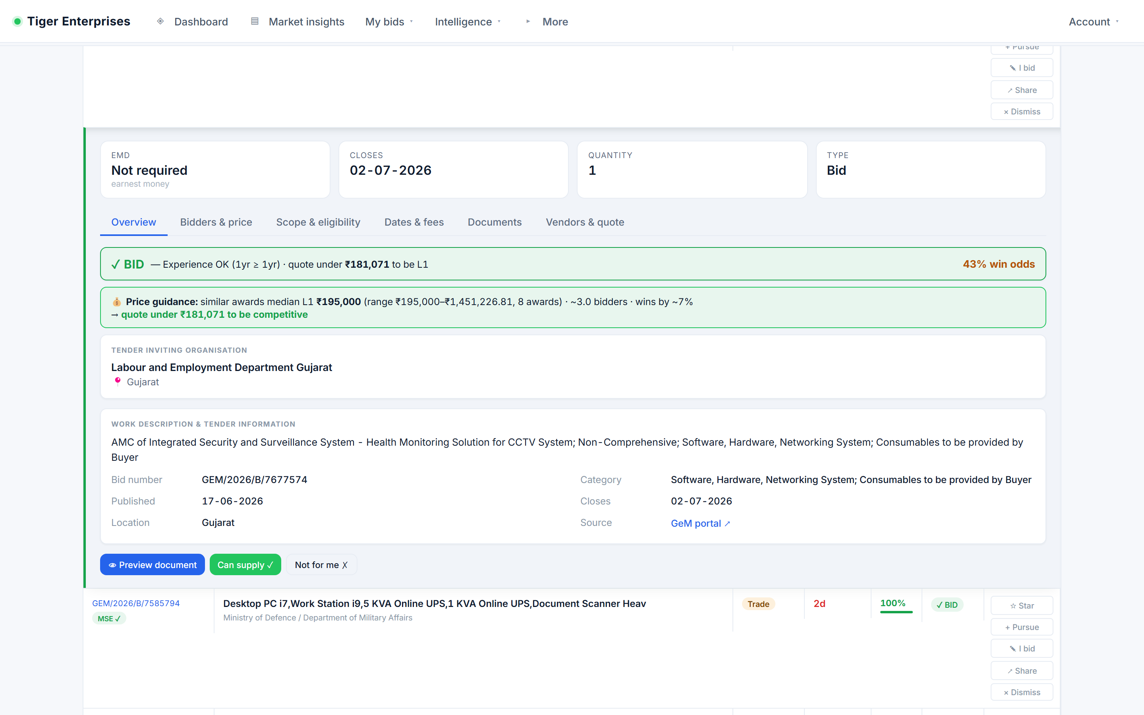The image size is (1144, 715).
Task: Click the MSE badge under bid number
Action: [x=109, y=618]
